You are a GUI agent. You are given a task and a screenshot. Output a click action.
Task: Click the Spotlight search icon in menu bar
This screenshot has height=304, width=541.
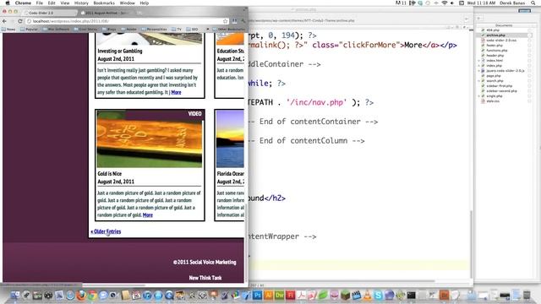(x=533, y=3)
